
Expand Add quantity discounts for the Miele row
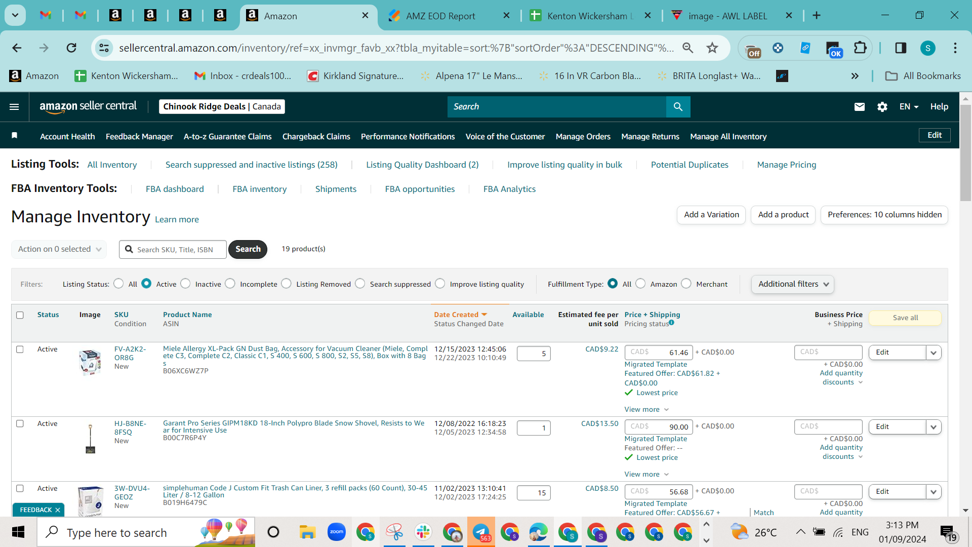pyautogui.click(x=841, y=378)
